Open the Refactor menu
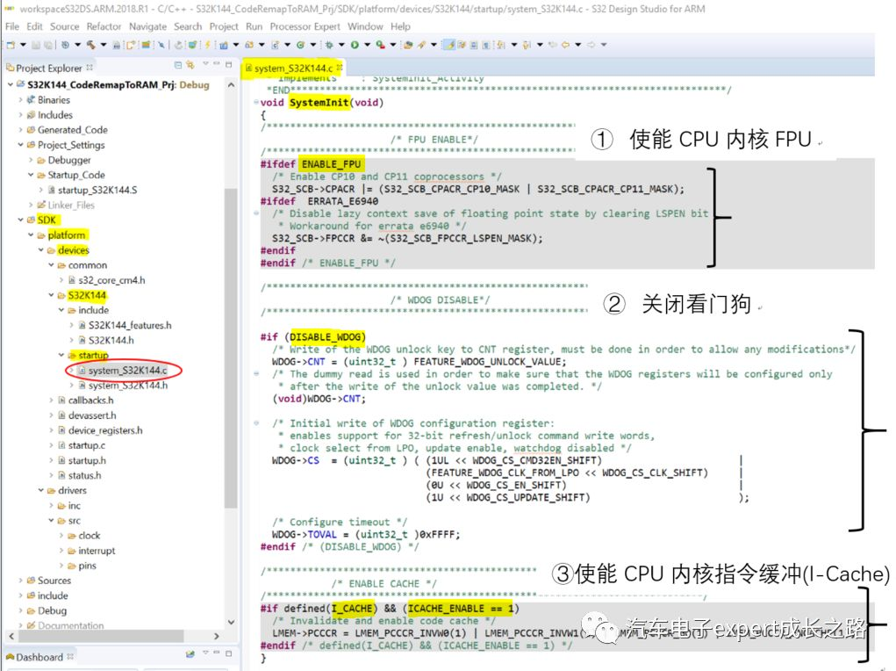 point(104,26)
